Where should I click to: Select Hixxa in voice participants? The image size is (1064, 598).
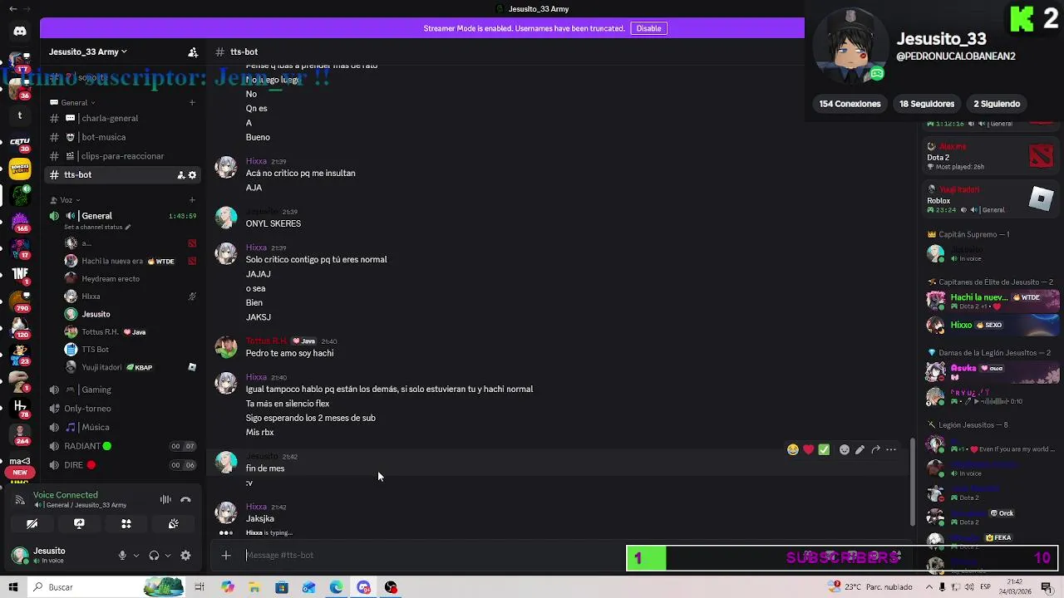pos(130,297)
